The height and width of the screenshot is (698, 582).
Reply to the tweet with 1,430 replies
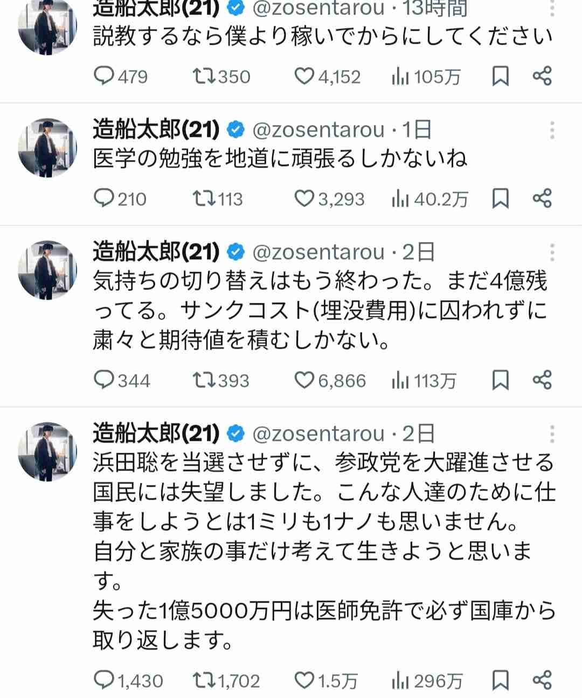pos(104,680)
